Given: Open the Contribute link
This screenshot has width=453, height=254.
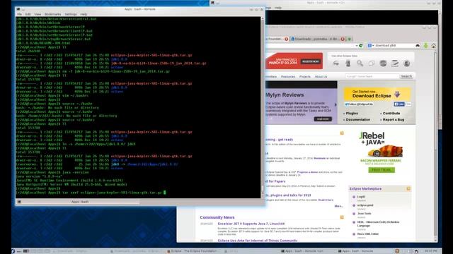Looking at the screenshot, I should point(391,114).
